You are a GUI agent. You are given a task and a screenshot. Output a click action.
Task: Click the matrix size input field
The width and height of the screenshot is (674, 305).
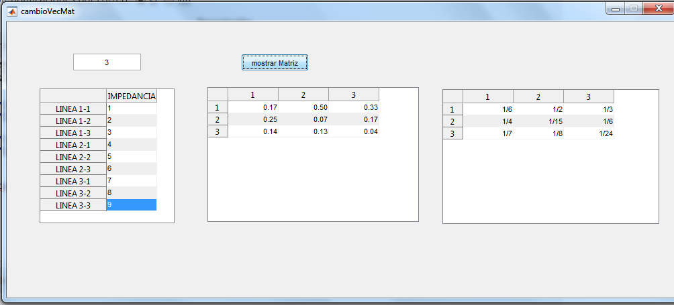click(107, 62)
